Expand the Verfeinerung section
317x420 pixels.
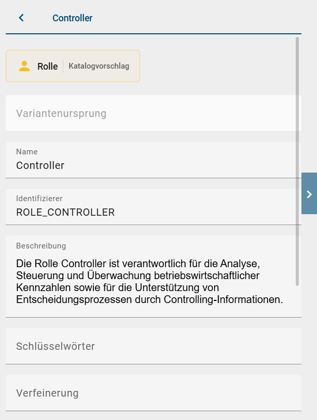47,393
